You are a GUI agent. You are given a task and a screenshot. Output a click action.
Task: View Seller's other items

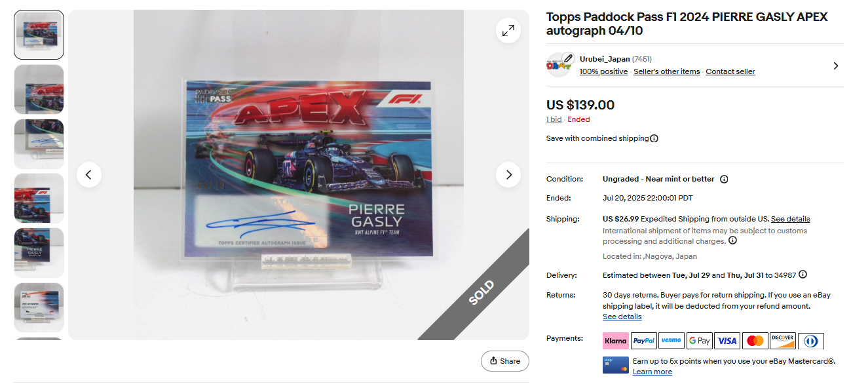click(667, 71)
